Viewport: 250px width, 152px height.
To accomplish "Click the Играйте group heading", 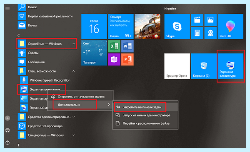I will coord(170,9).
